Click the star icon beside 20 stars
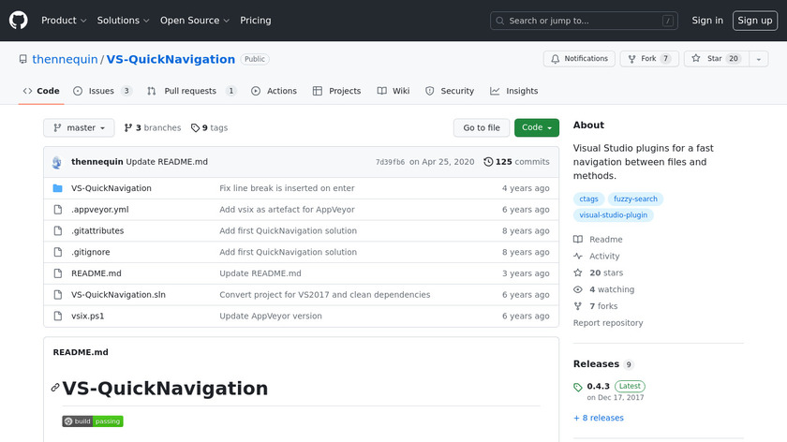This screenshot has height=442, width=787. pyautogui.click(x=578, y=273)
